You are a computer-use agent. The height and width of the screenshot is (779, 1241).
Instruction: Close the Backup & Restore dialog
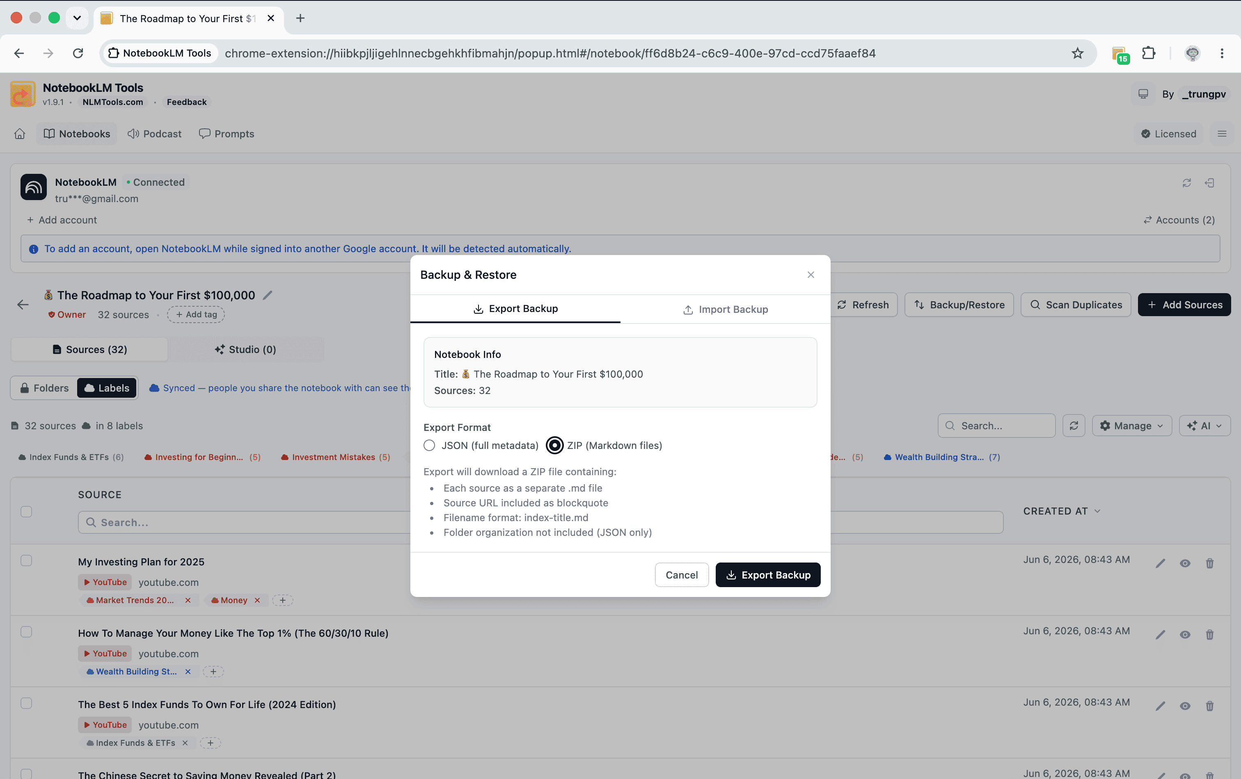click(x=811, y=275)
